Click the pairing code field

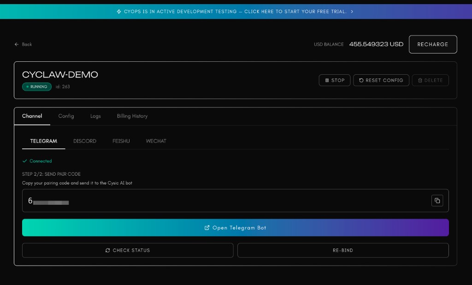click(236, 201)
